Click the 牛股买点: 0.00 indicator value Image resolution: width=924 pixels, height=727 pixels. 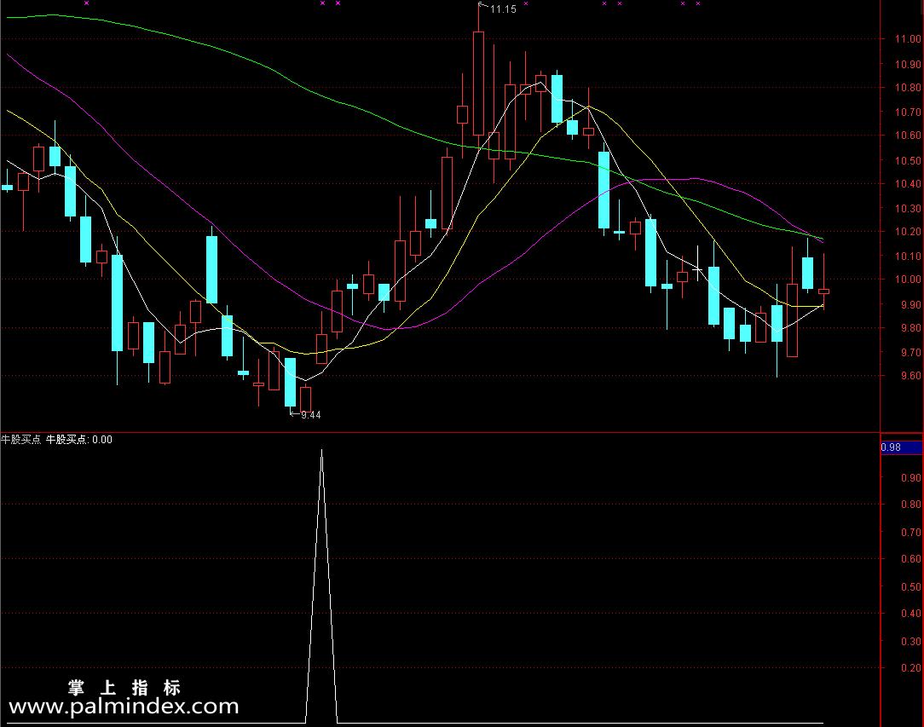click(x=79, y=440)
